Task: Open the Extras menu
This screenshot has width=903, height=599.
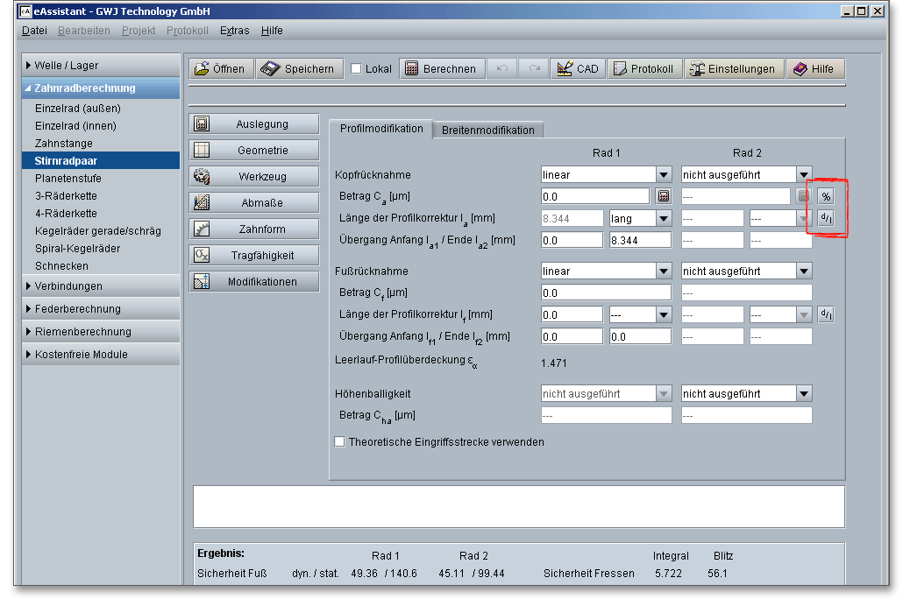Action: click(x=234, y=31)
